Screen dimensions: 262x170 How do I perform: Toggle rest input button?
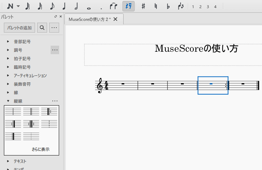(x=129, y=6)
